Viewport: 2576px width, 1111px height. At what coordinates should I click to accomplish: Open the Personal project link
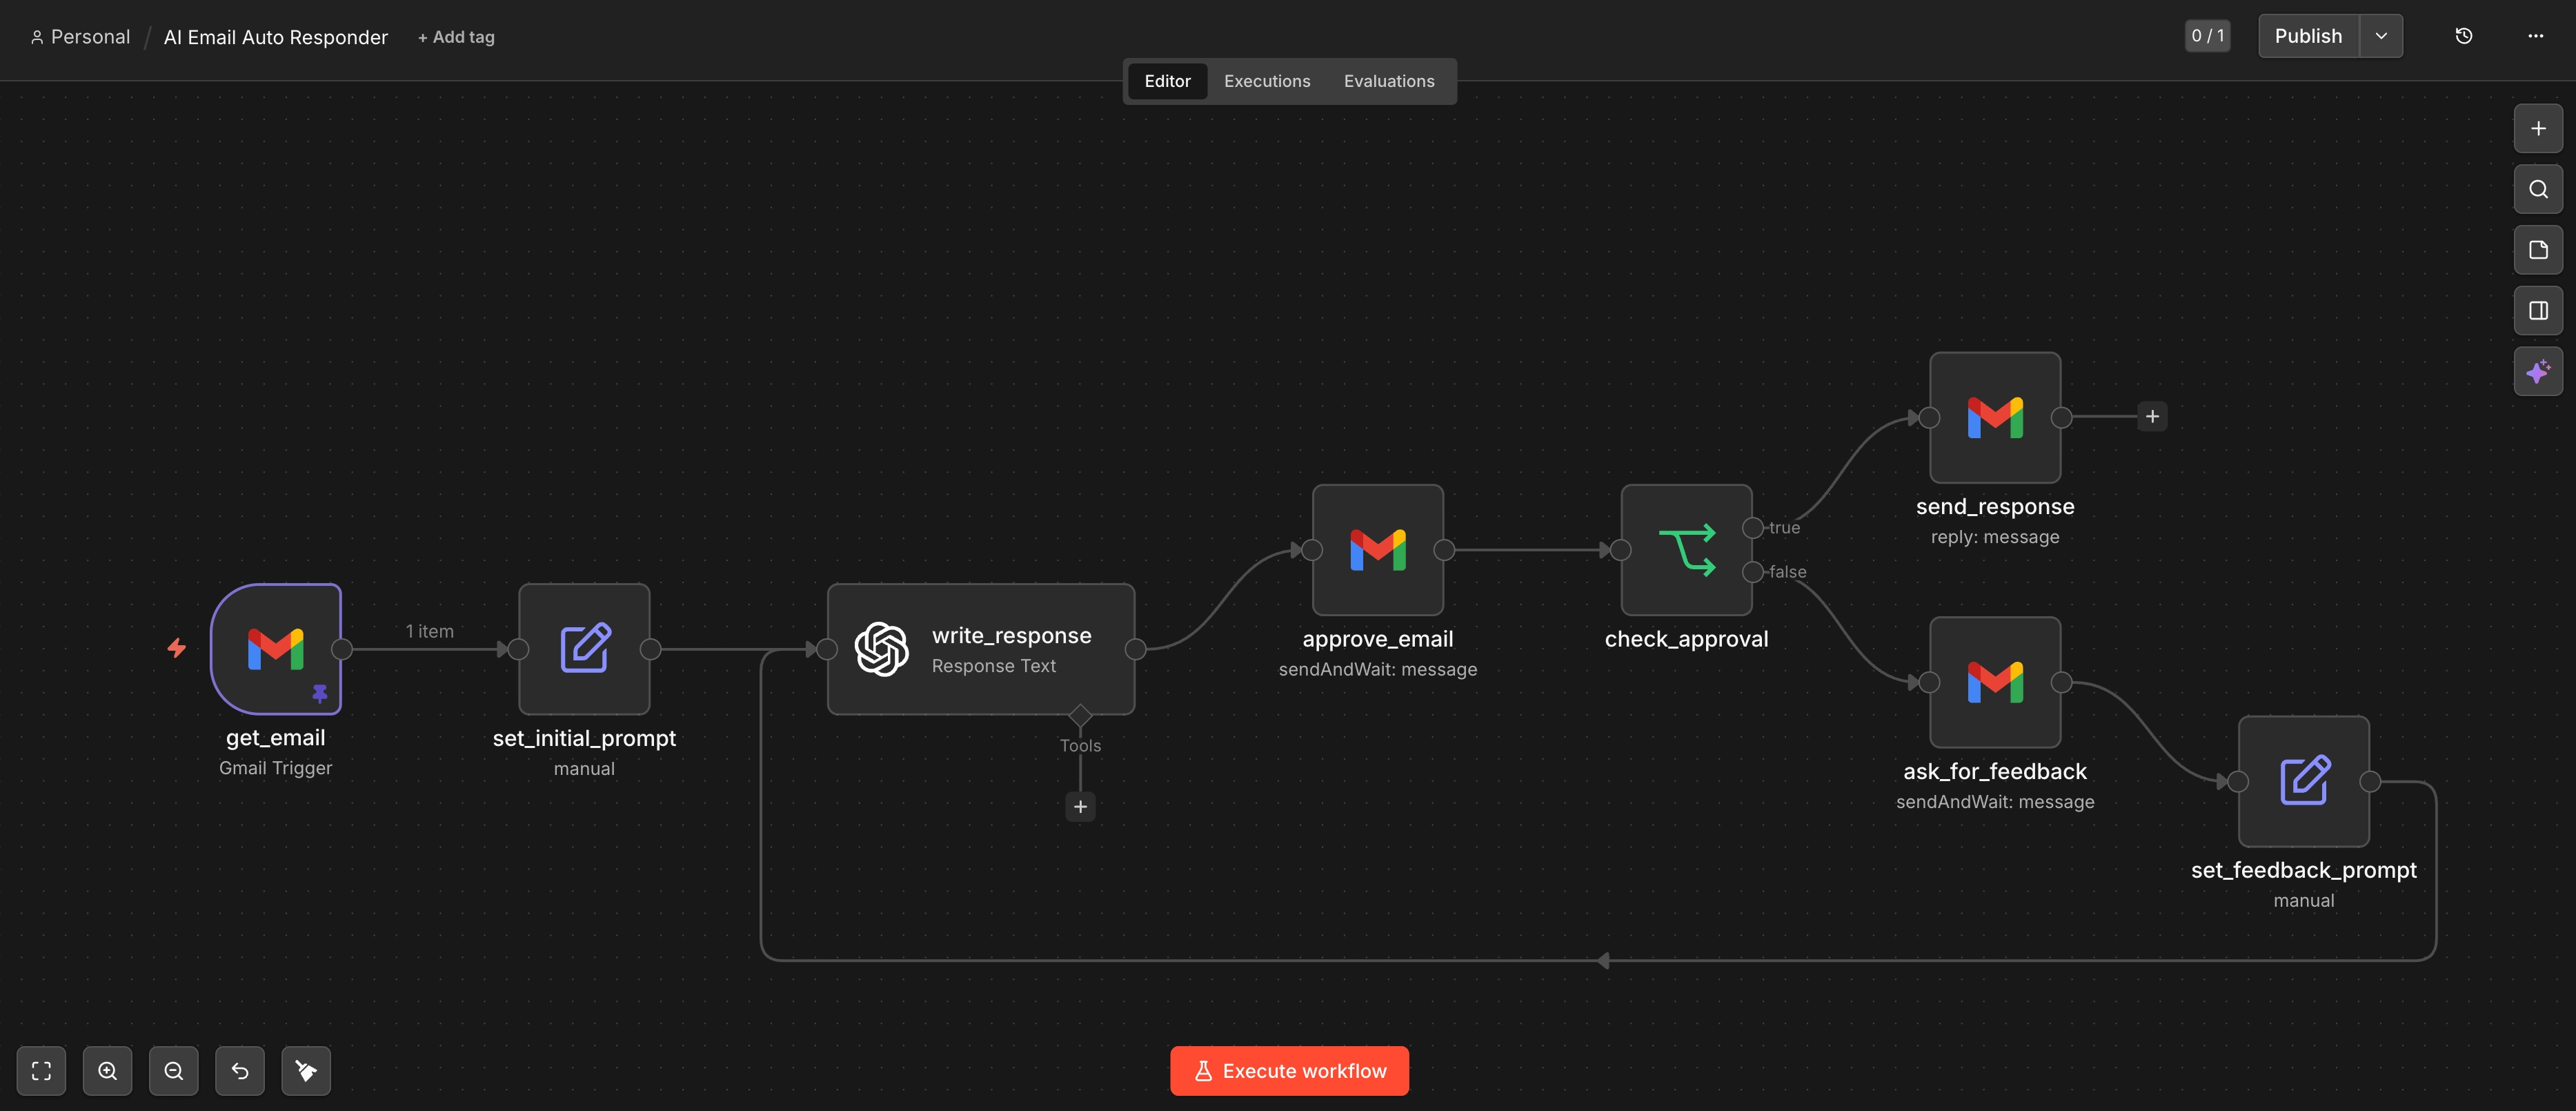(80, 37)
